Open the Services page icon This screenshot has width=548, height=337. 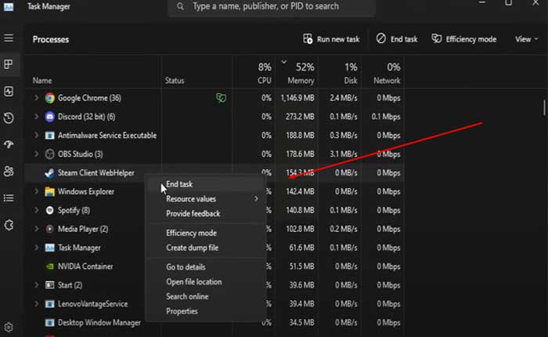click(x=9, y=224)
